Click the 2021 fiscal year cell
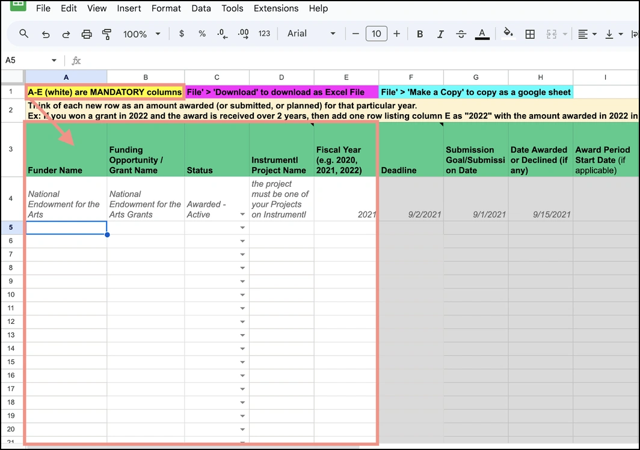The width and height of the screenshot is (640, 450). 346,199
